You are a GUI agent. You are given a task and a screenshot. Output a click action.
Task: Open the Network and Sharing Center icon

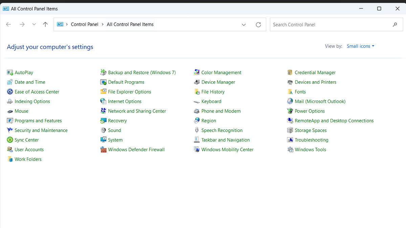click(103, 111)
